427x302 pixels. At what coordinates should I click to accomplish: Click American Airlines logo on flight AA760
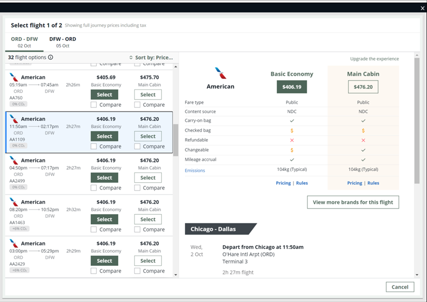point(14,77)
